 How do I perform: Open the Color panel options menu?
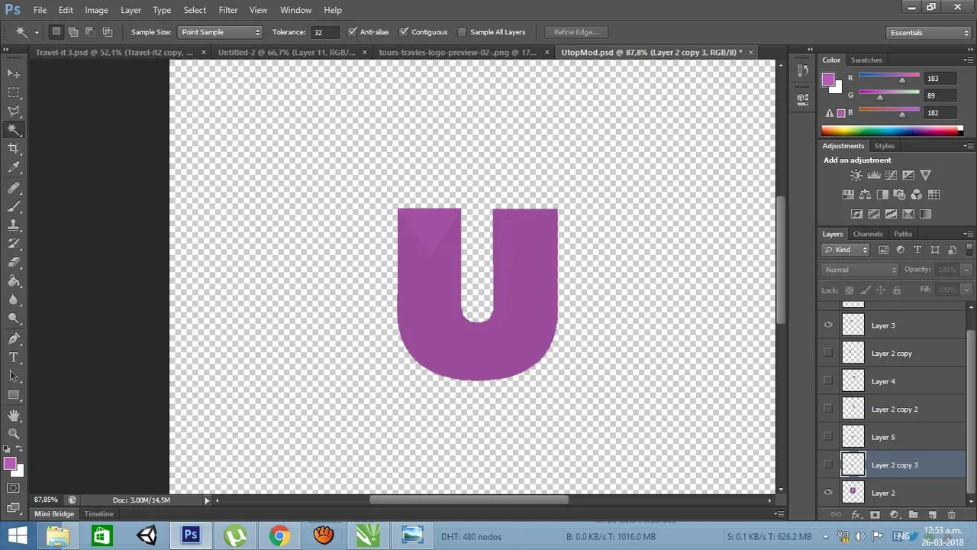(x=968, y=60)
